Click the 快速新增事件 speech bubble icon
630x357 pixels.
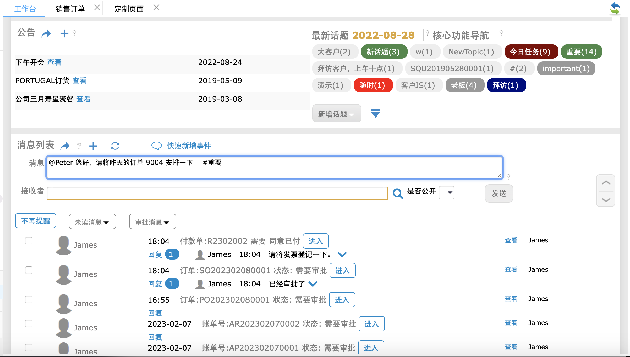[x=157, y=146]
